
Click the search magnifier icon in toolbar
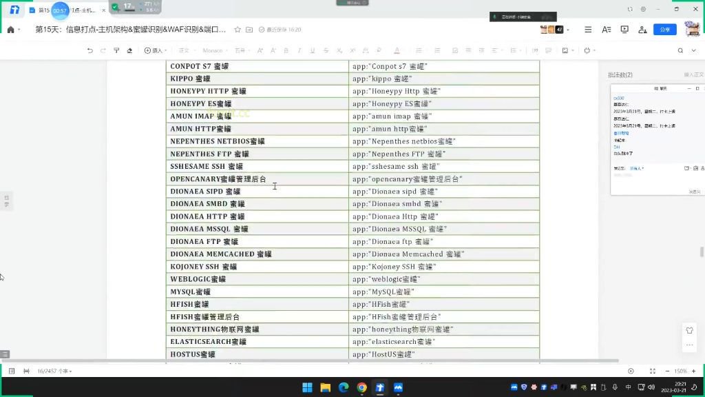pos(680,50)
